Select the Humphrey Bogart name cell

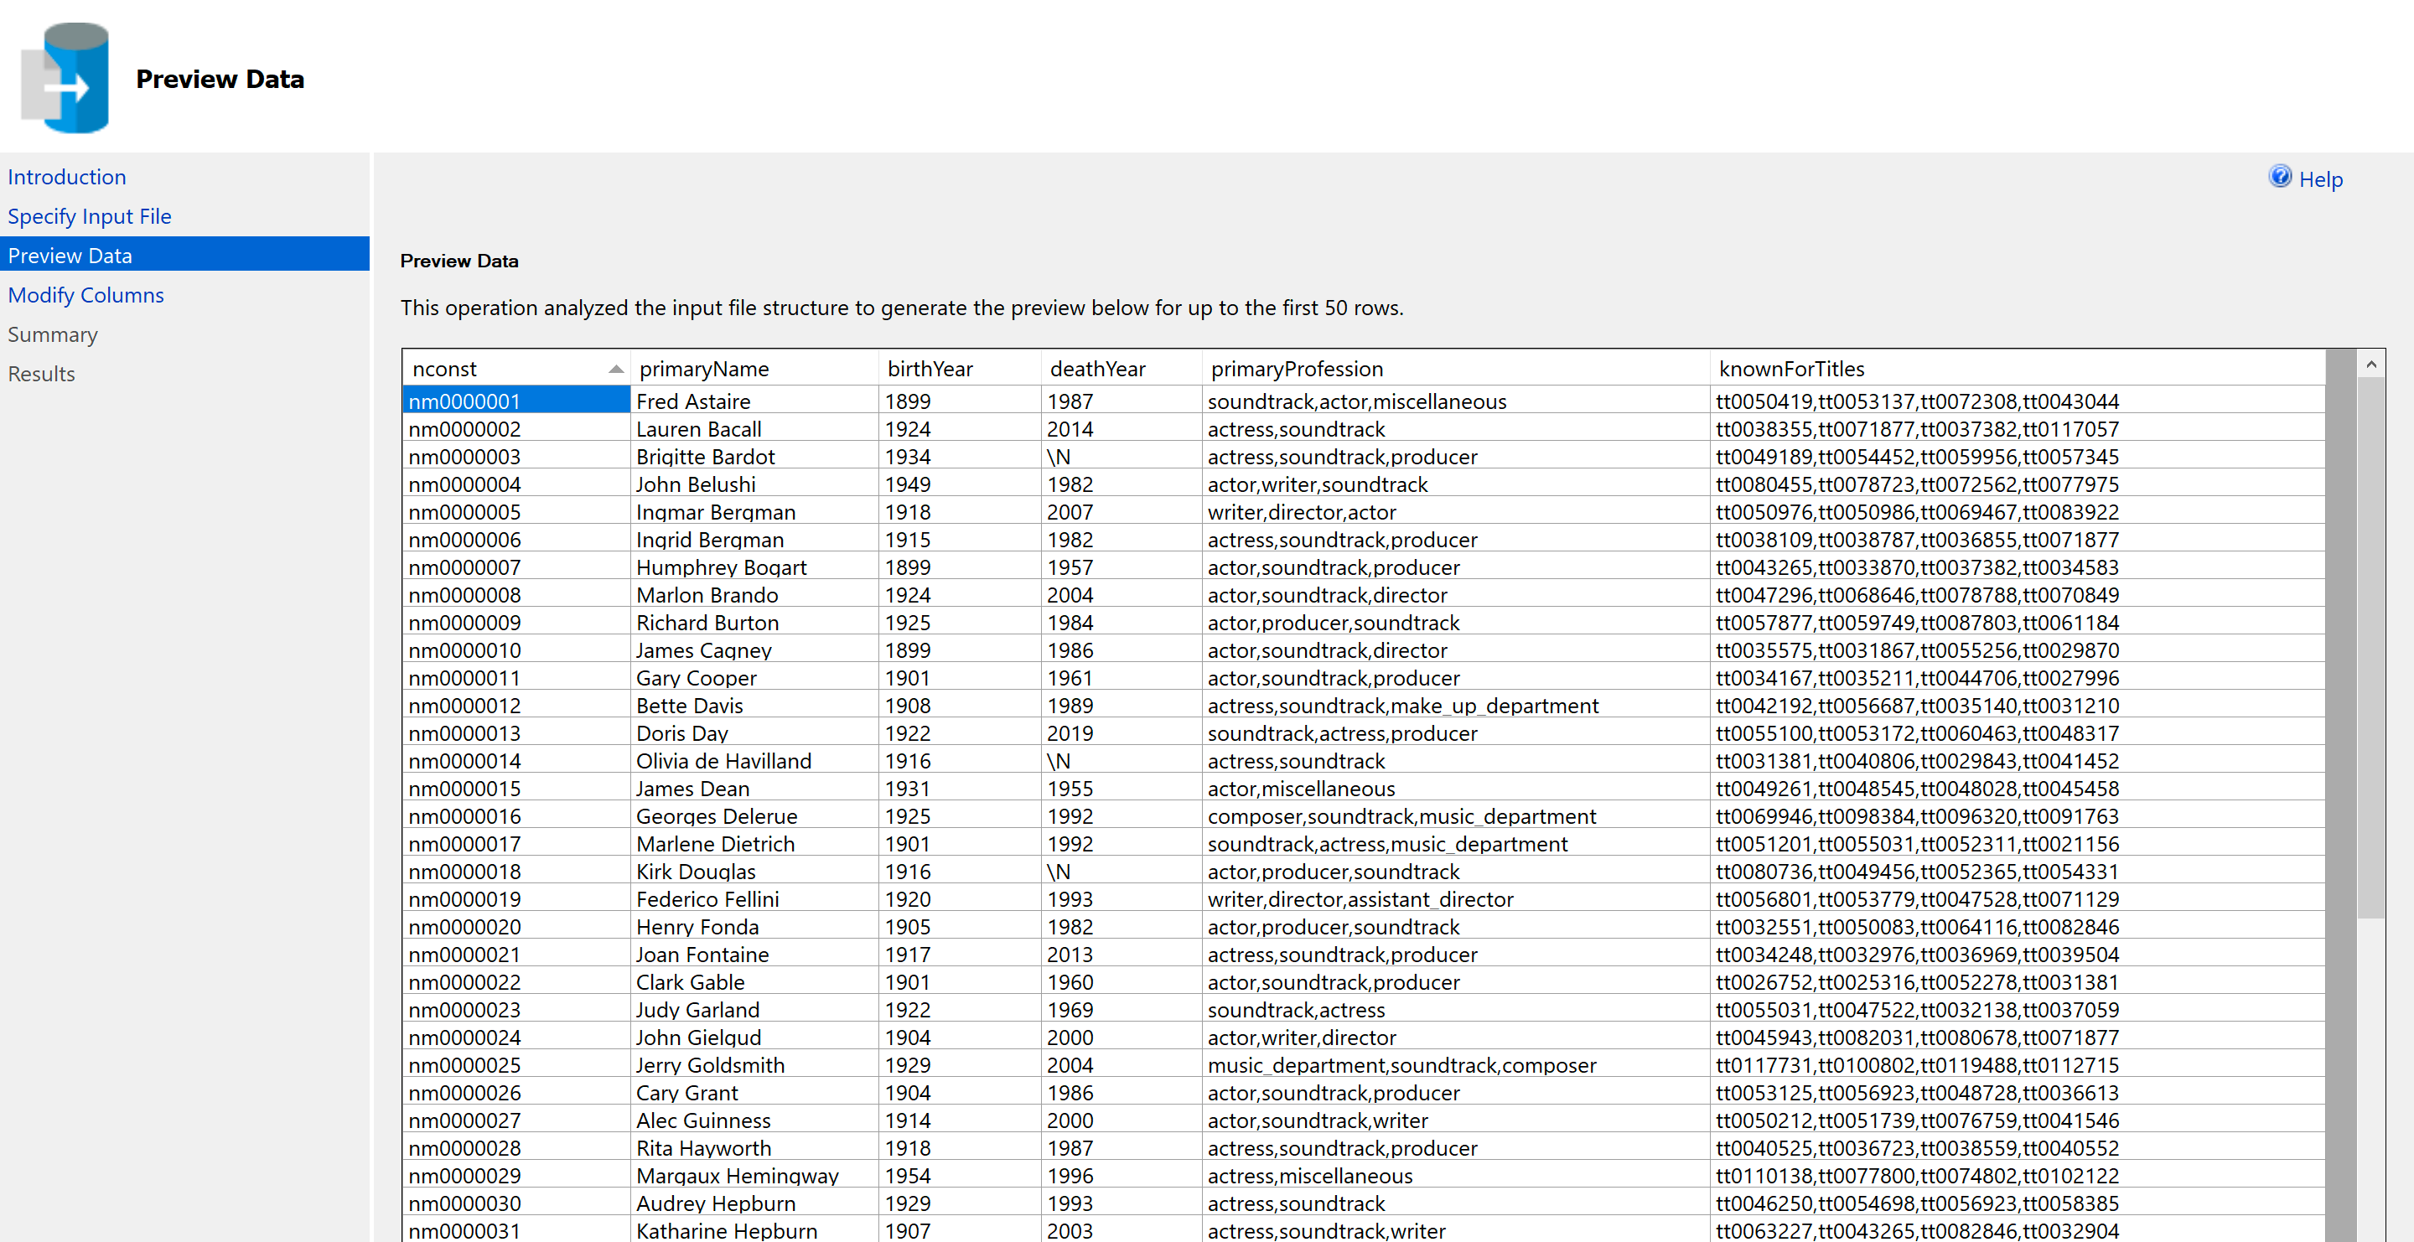pos(721,567)
